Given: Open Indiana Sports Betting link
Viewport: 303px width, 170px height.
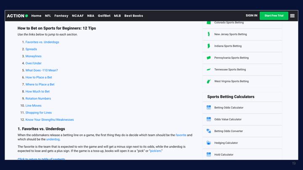Looking at the screenshot, I should pyautogui.click(x=228, y=46).
